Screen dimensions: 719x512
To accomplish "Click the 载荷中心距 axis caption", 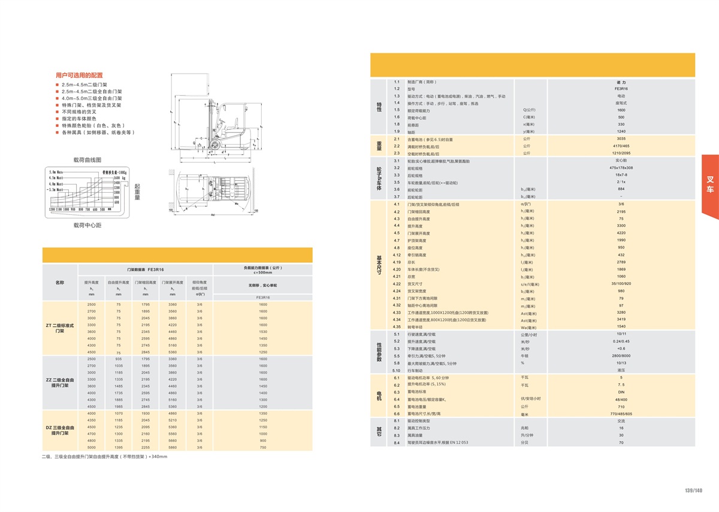I will tap(87, 225).
